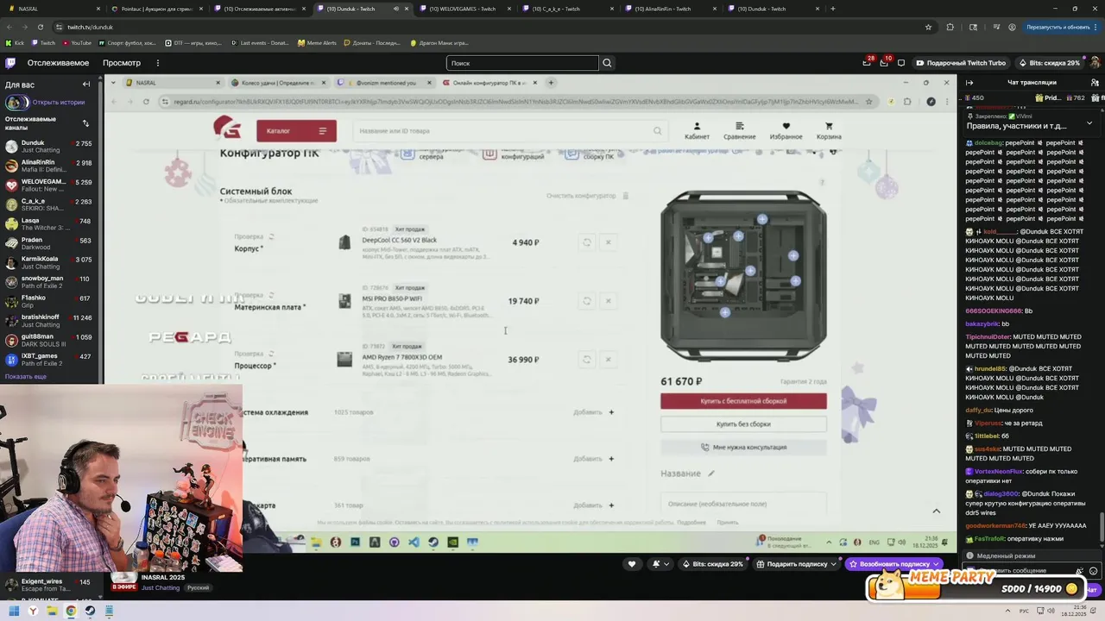This screenshot has width=1105, height=621.
Task: Remove DeepCool CC560 case with X
Action: click(x=608, y=242)
